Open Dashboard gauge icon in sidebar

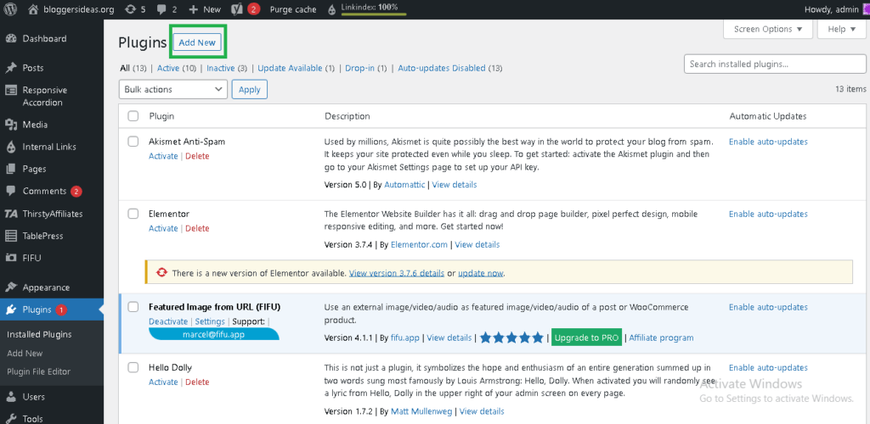[x=10, y=39]
